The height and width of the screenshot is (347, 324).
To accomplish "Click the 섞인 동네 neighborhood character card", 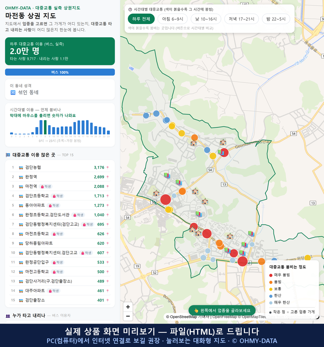I will (x=60, y=89).
